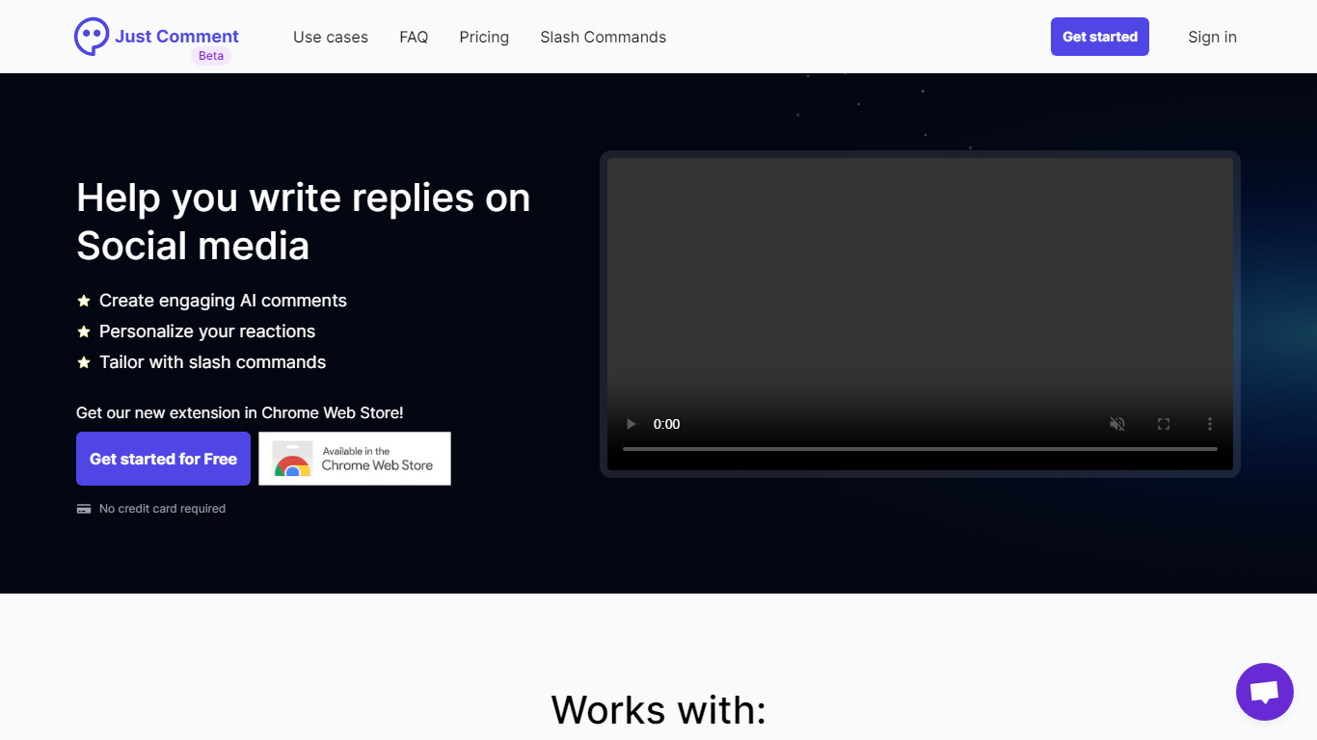The image size is (1317, 740).
Task: Open video more options menu
Action: tap(1210, 424)
